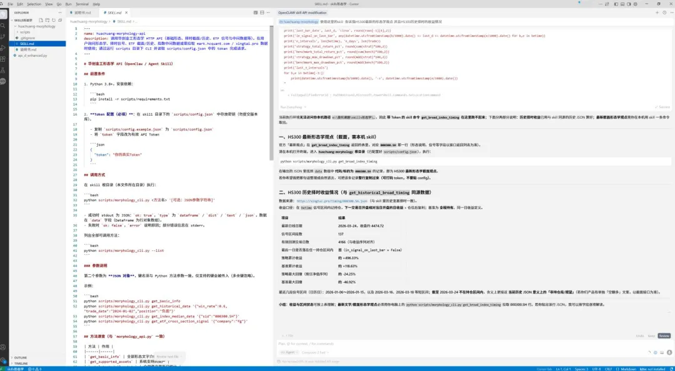Click the voice input microphone button
The height and width of the screenshot is (371, 675).
[x=669, y=352]
